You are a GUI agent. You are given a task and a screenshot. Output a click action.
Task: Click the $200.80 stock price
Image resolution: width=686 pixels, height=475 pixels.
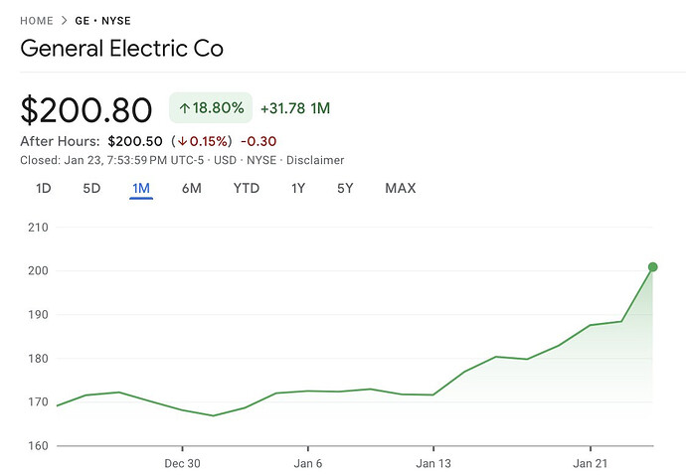(x=86, y=109)
